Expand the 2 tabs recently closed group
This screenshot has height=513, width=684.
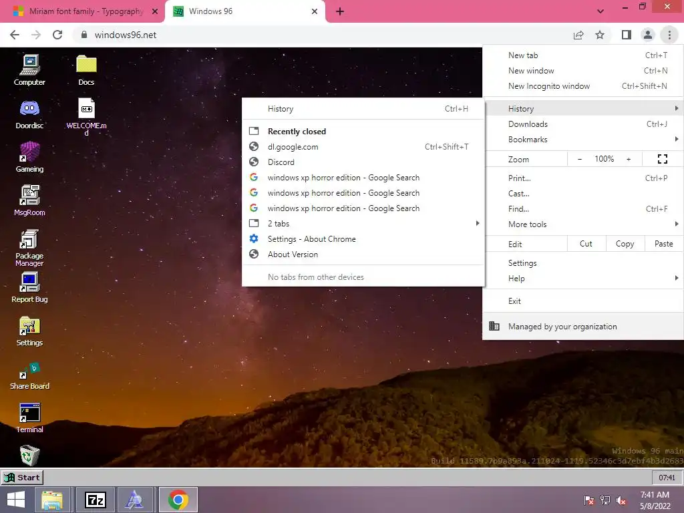(363, 223)
